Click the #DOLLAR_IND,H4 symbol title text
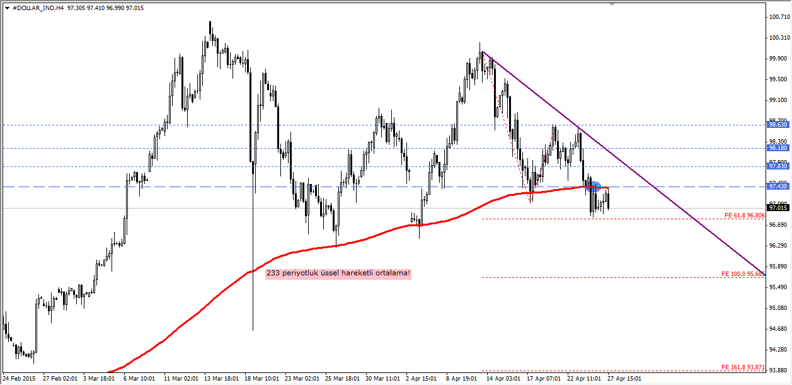Screen dimensions: 792x385 click(38, 7)
